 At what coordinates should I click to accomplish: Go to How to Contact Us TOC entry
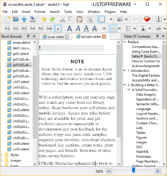[146, 61]
